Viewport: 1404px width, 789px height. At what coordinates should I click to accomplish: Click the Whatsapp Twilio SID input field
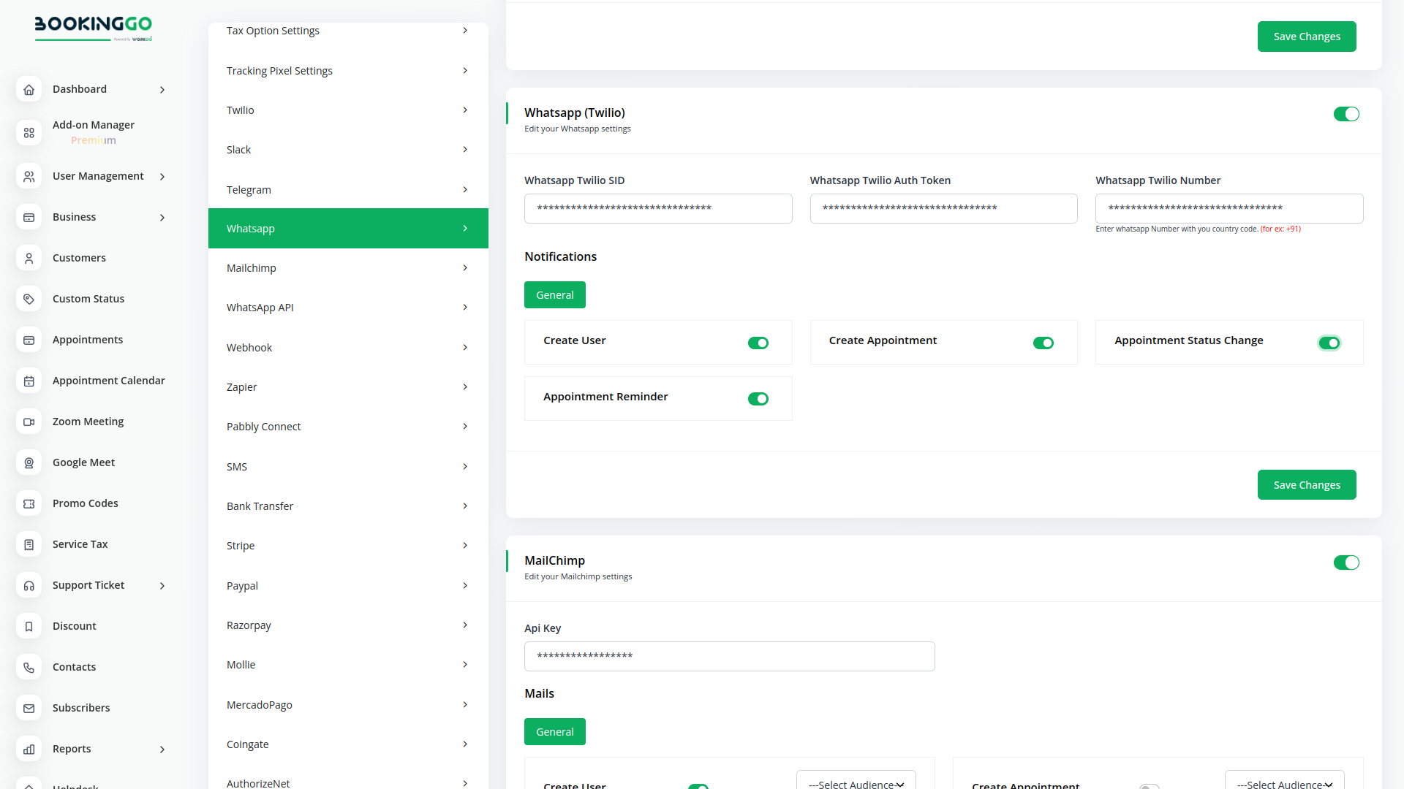point(657,209)
